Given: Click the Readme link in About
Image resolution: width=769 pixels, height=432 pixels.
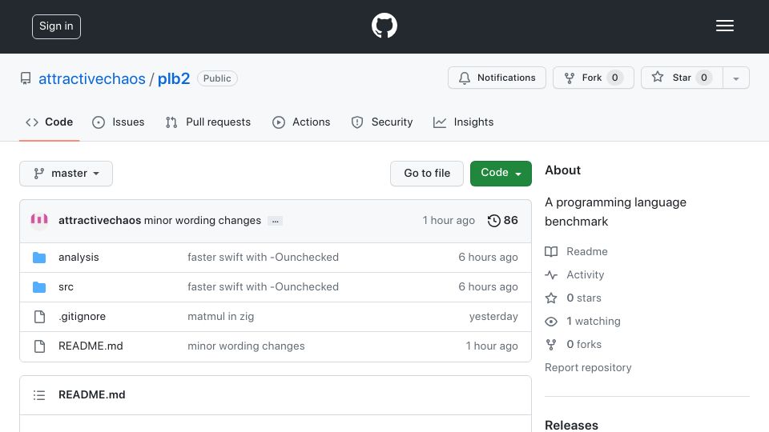Looking at the screenshot, I should click(587, 251).
